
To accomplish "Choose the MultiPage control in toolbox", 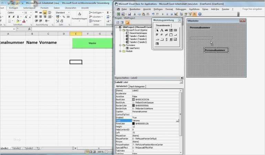I will tap(162, 39).
